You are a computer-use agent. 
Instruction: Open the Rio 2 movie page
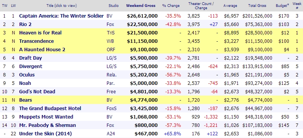tap(25, 24)
